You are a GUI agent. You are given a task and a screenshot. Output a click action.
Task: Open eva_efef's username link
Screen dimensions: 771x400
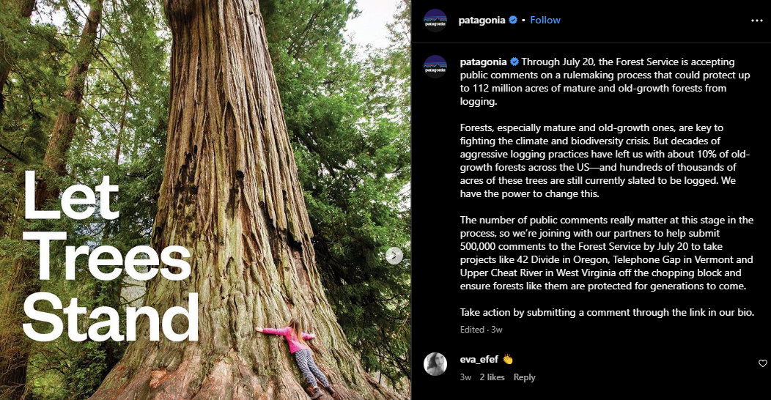(479, 359)
